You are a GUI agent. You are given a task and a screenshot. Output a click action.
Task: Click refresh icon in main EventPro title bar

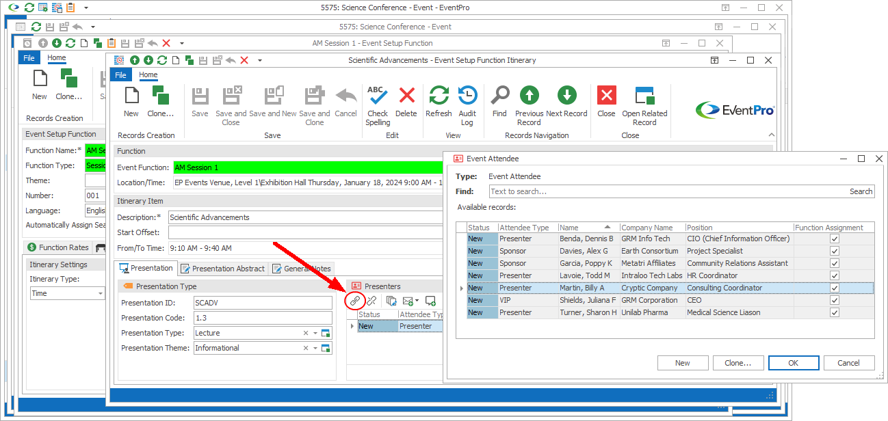click(29, 8)
